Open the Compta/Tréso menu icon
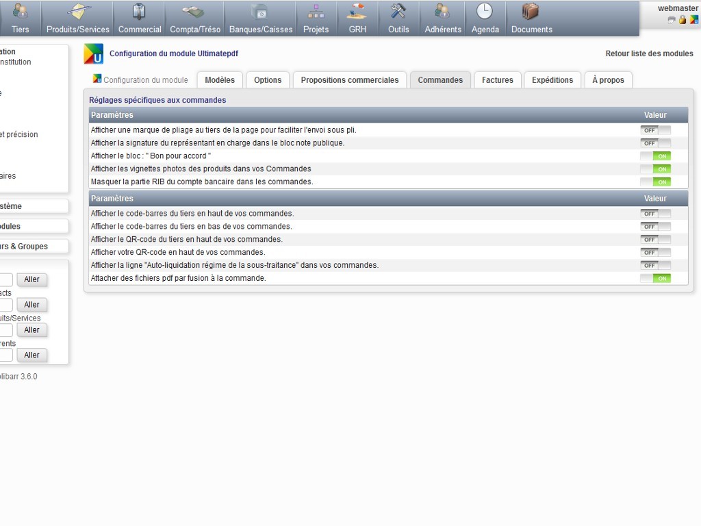 [x=194, y=12]
